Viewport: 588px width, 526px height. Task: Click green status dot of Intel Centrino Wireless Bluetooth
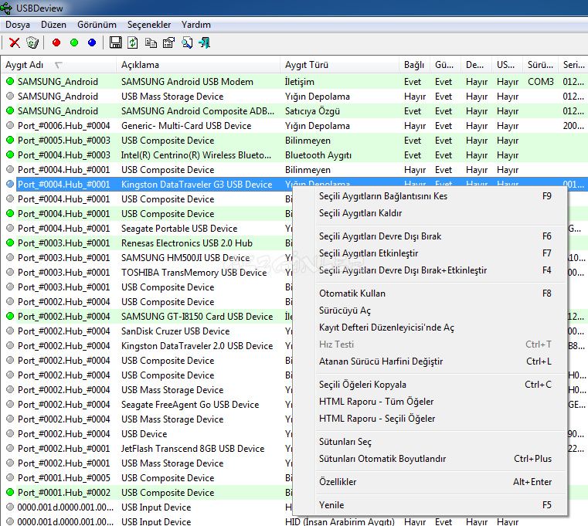click(10, 154)
